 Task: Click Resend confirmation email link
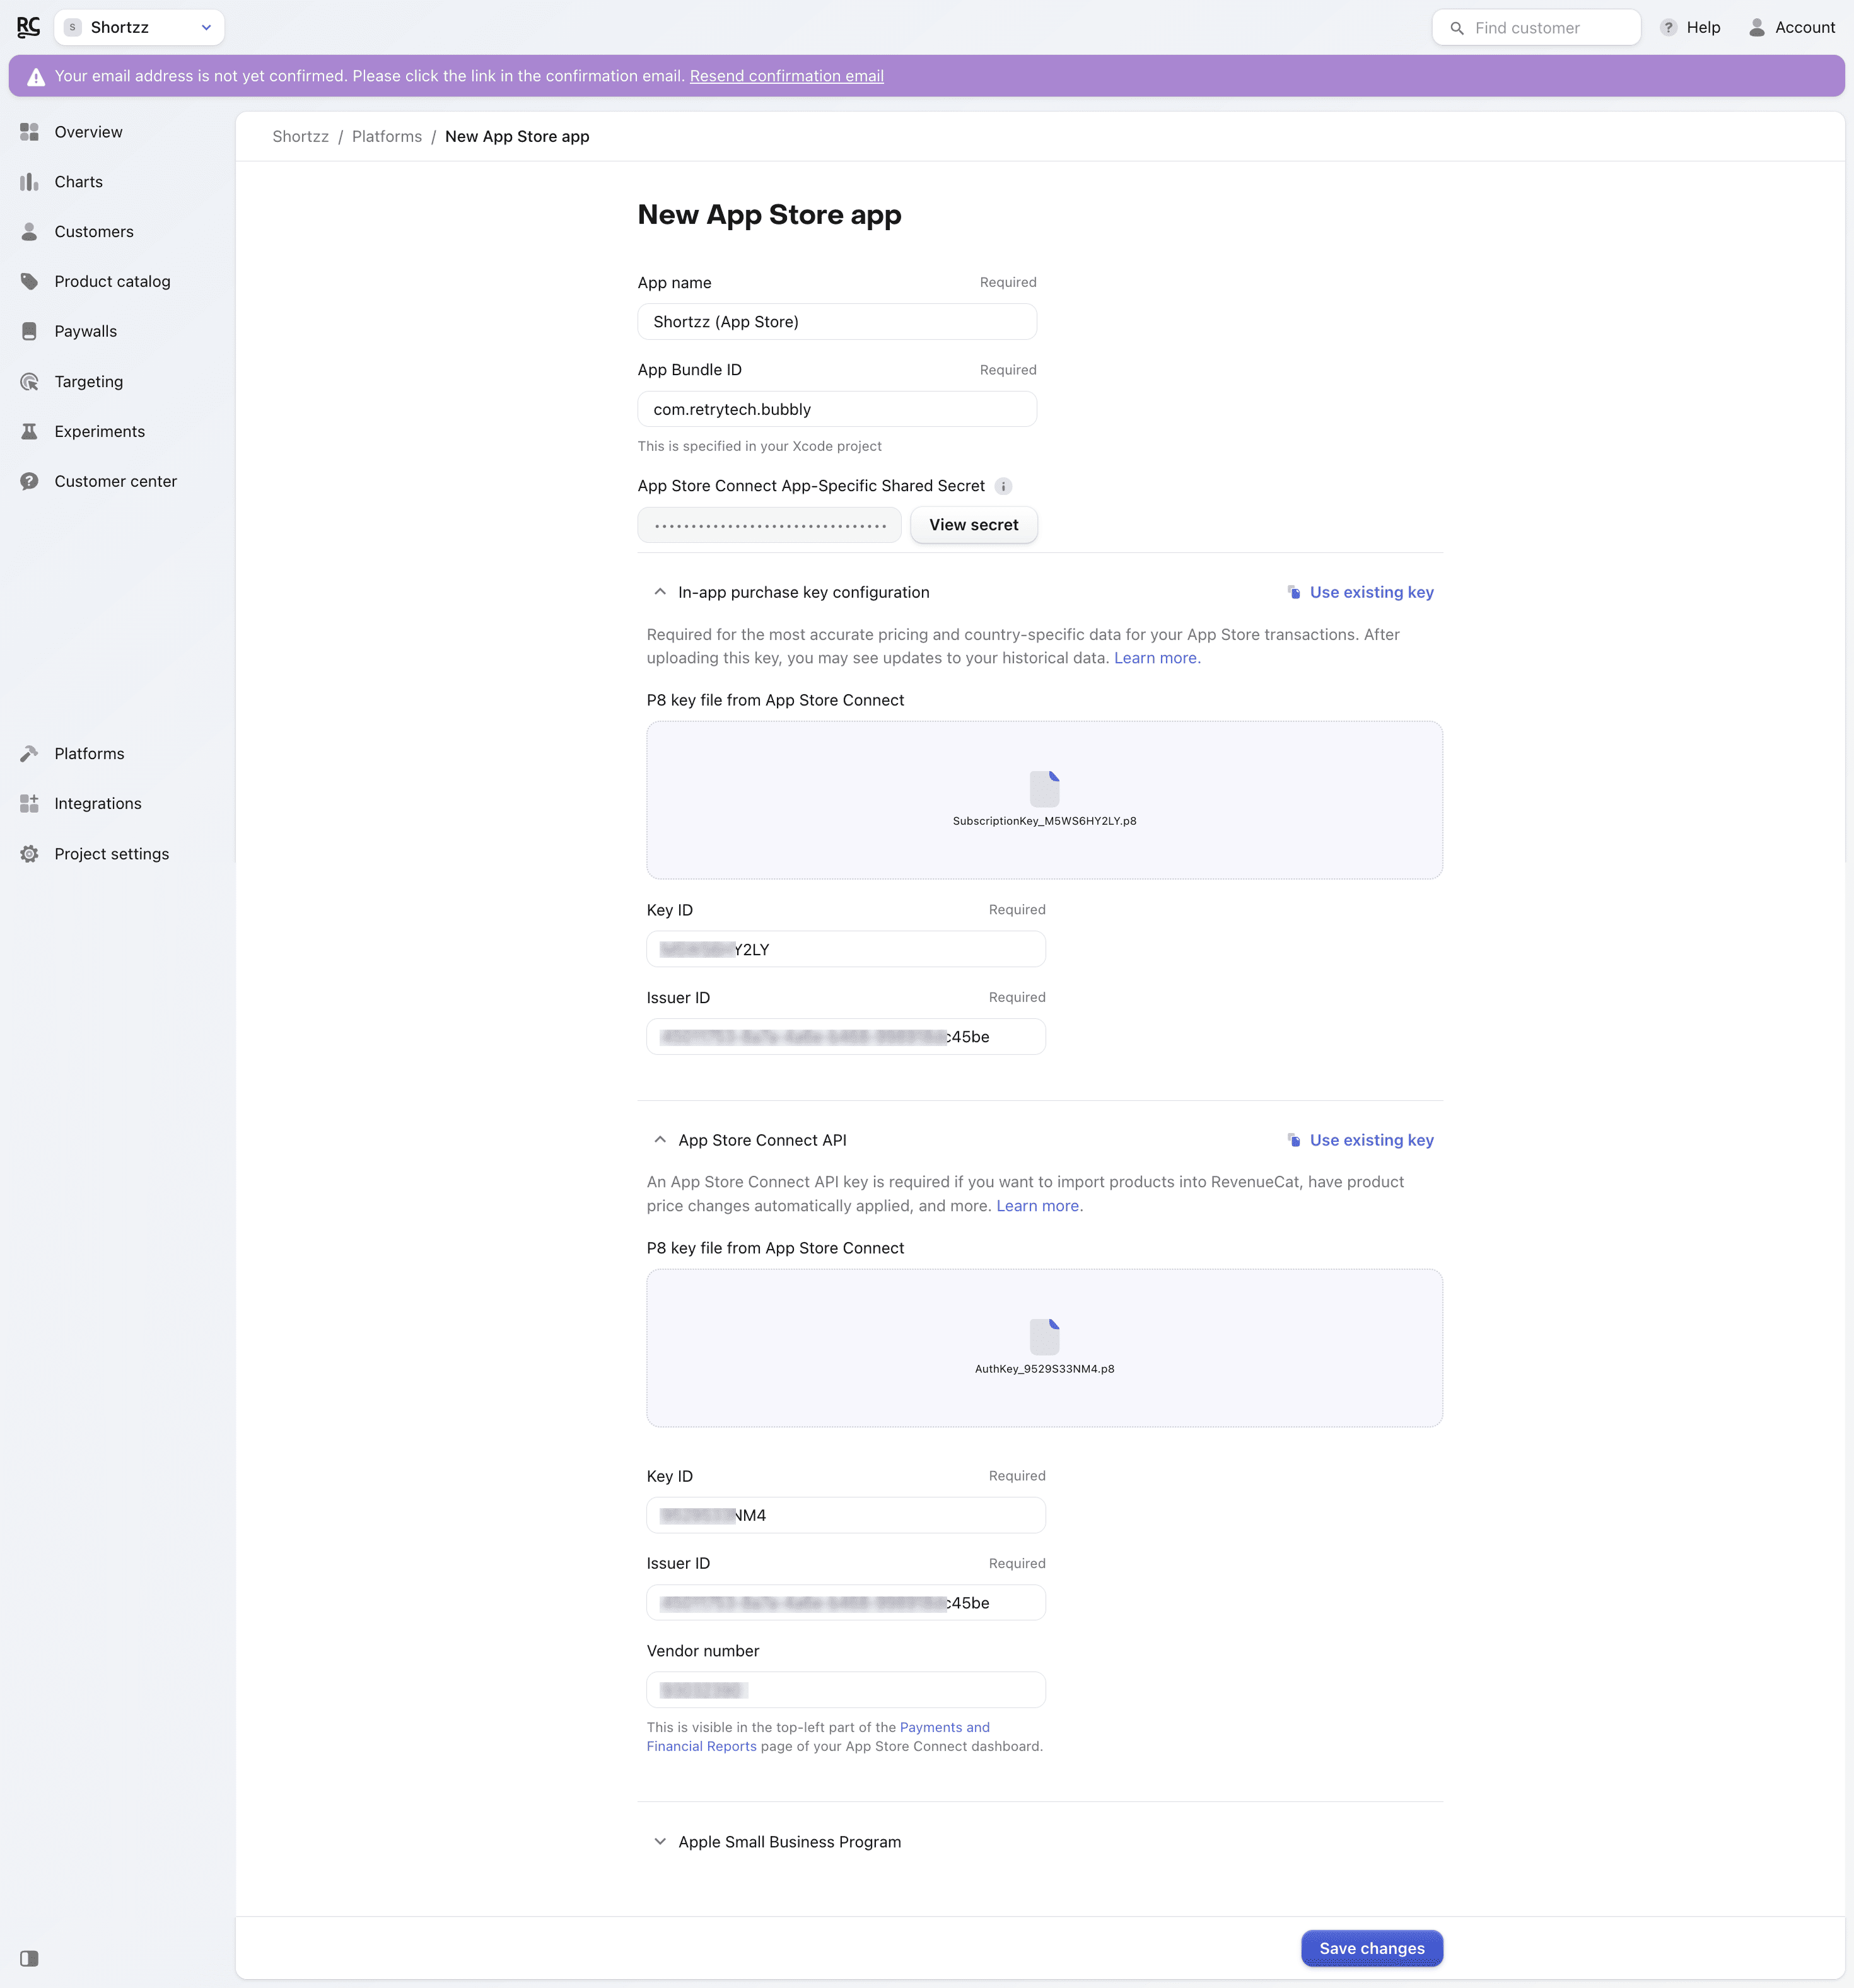tap(786, 76)
